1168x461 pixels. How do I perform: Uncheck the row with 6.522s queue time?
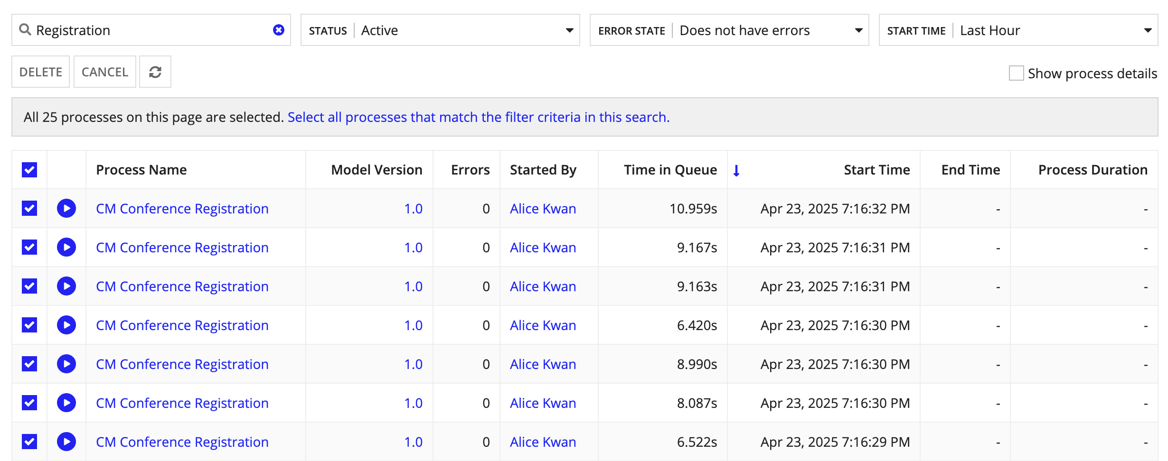(x=29, y=442)
